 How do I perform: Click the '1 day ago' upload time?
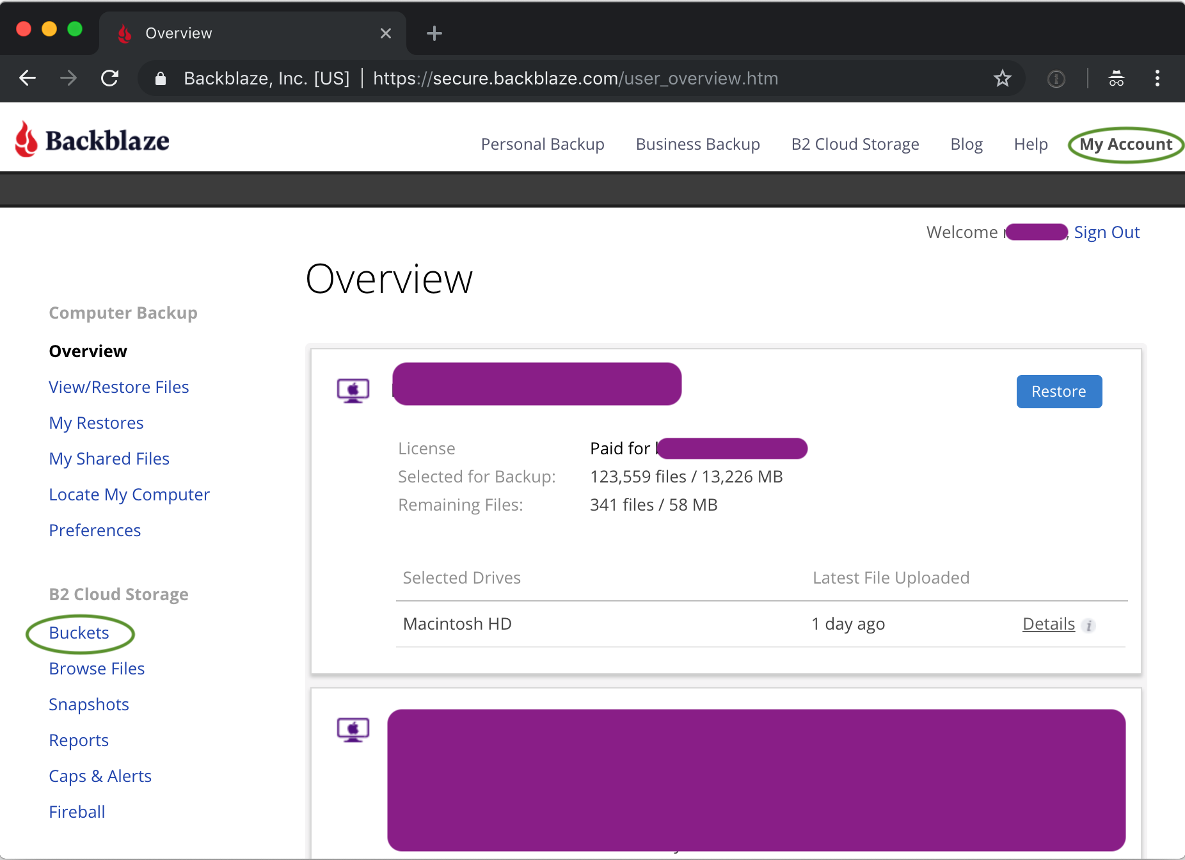(x=848, y=623)
